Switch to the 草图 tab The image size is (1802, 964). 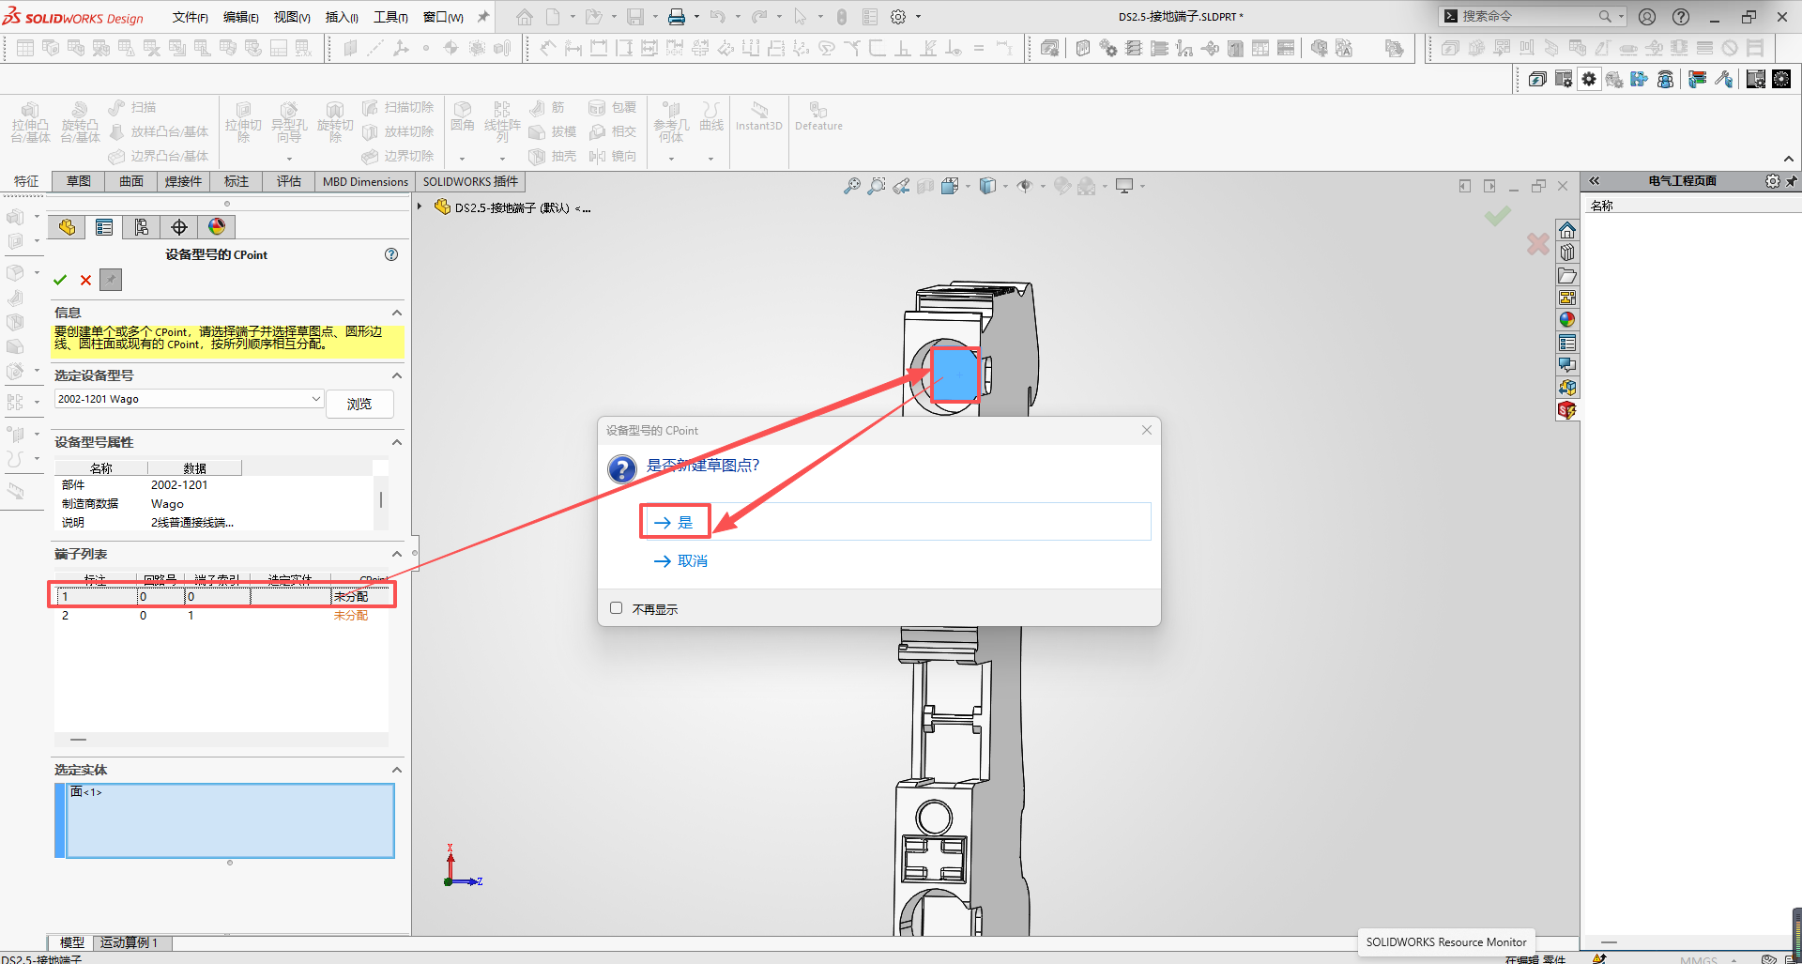79,181
